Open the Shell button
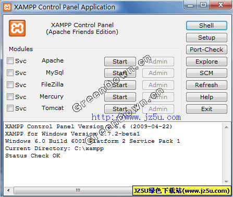This screenshot has height=197, width=233. click(x=206, y=26)
